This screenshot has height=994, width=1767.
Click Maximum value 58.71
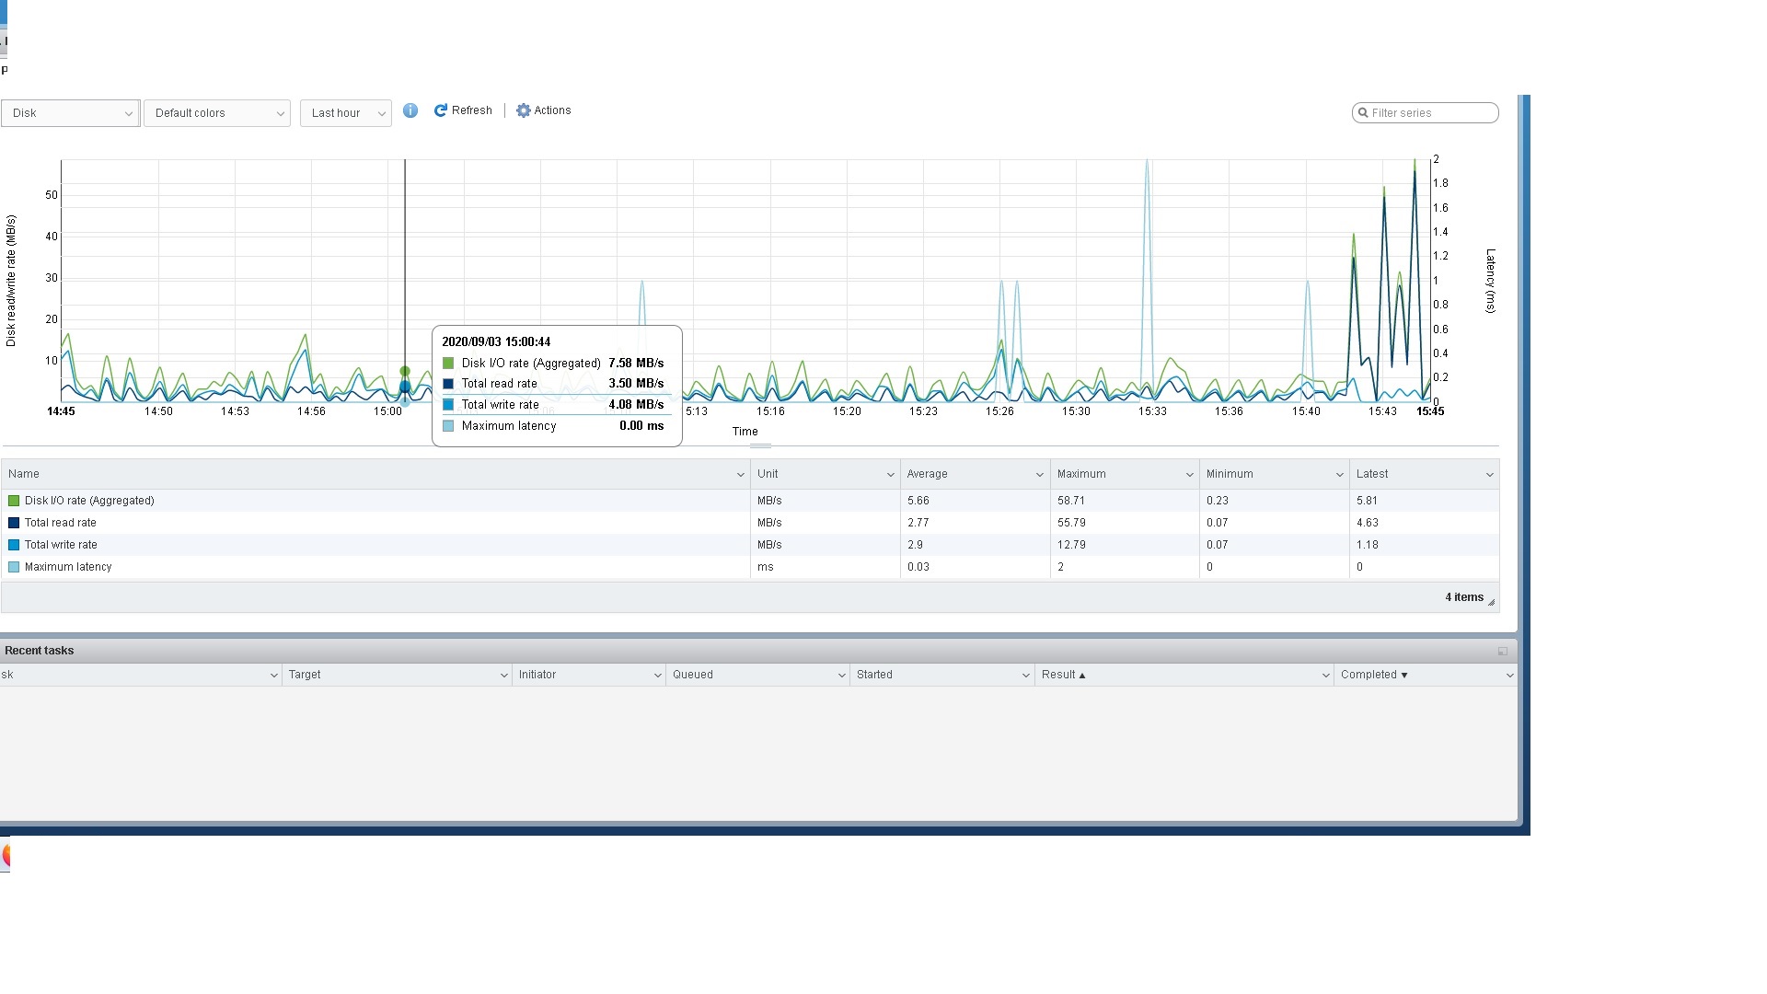[1071, 501]
